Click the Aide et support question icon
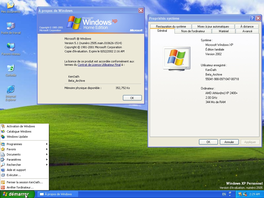Image resolution: width=264 pixels, height=198 pixels. (3, 170)
